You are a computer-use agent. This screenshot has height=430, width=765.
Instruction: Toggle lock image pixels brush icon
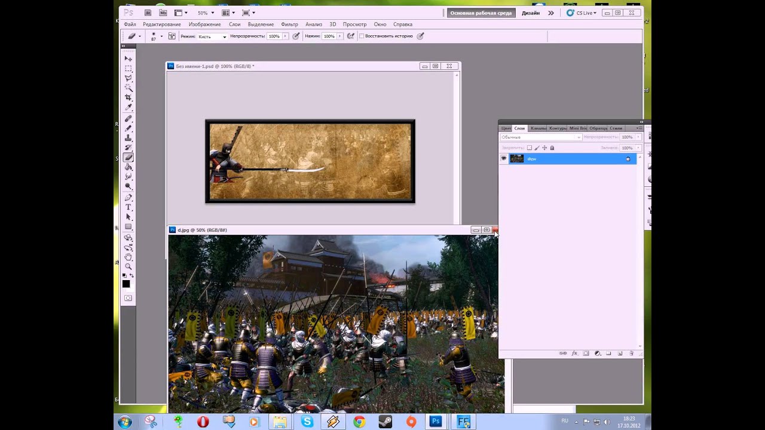coord(537,148)
